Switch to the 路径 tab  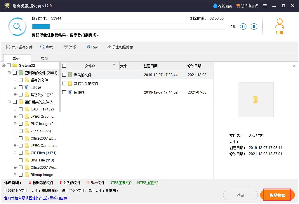click(x=17, y=58)
